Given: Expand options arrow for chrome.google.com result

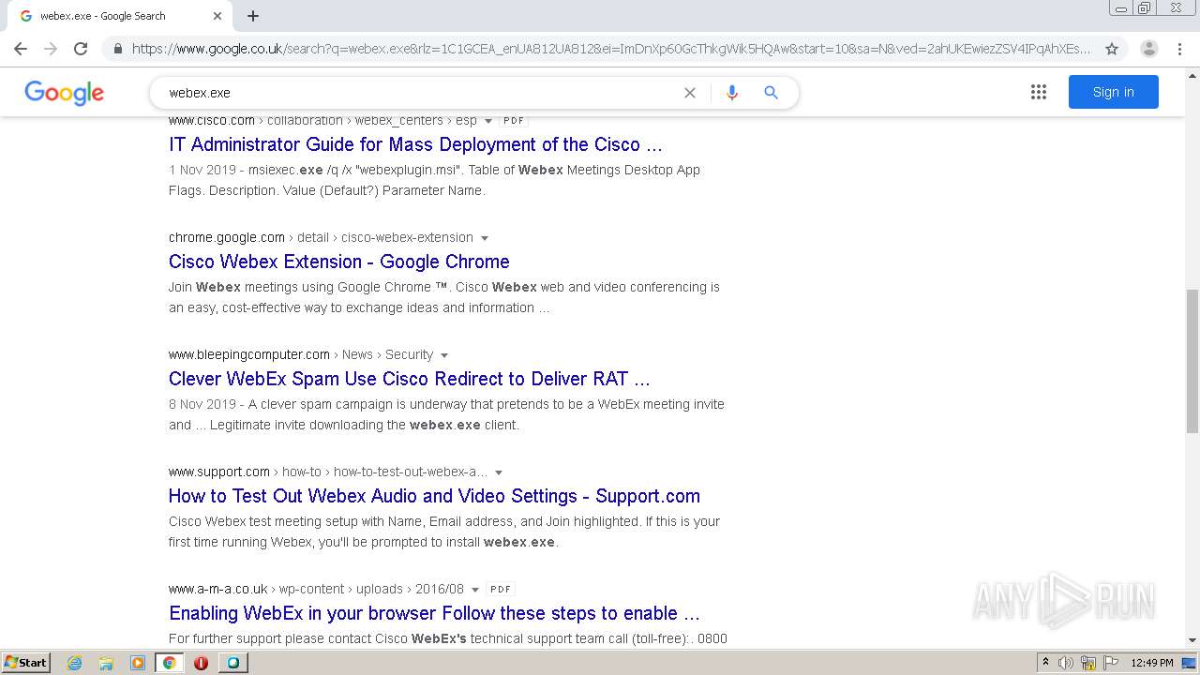Looking at the screenshot, I should (484, 238).
